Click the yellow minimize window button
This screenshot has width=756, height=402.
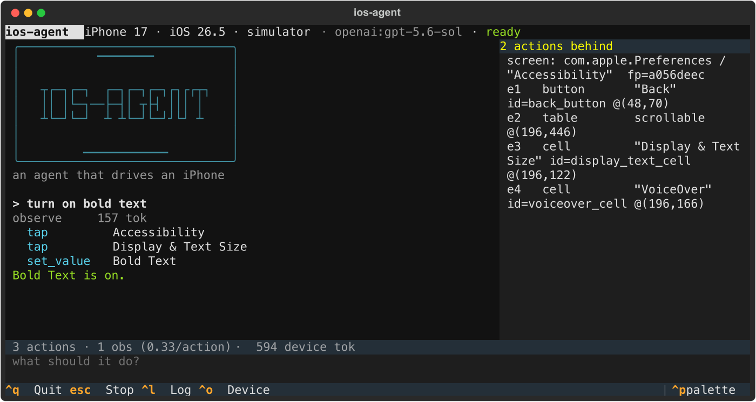[28, 12]
